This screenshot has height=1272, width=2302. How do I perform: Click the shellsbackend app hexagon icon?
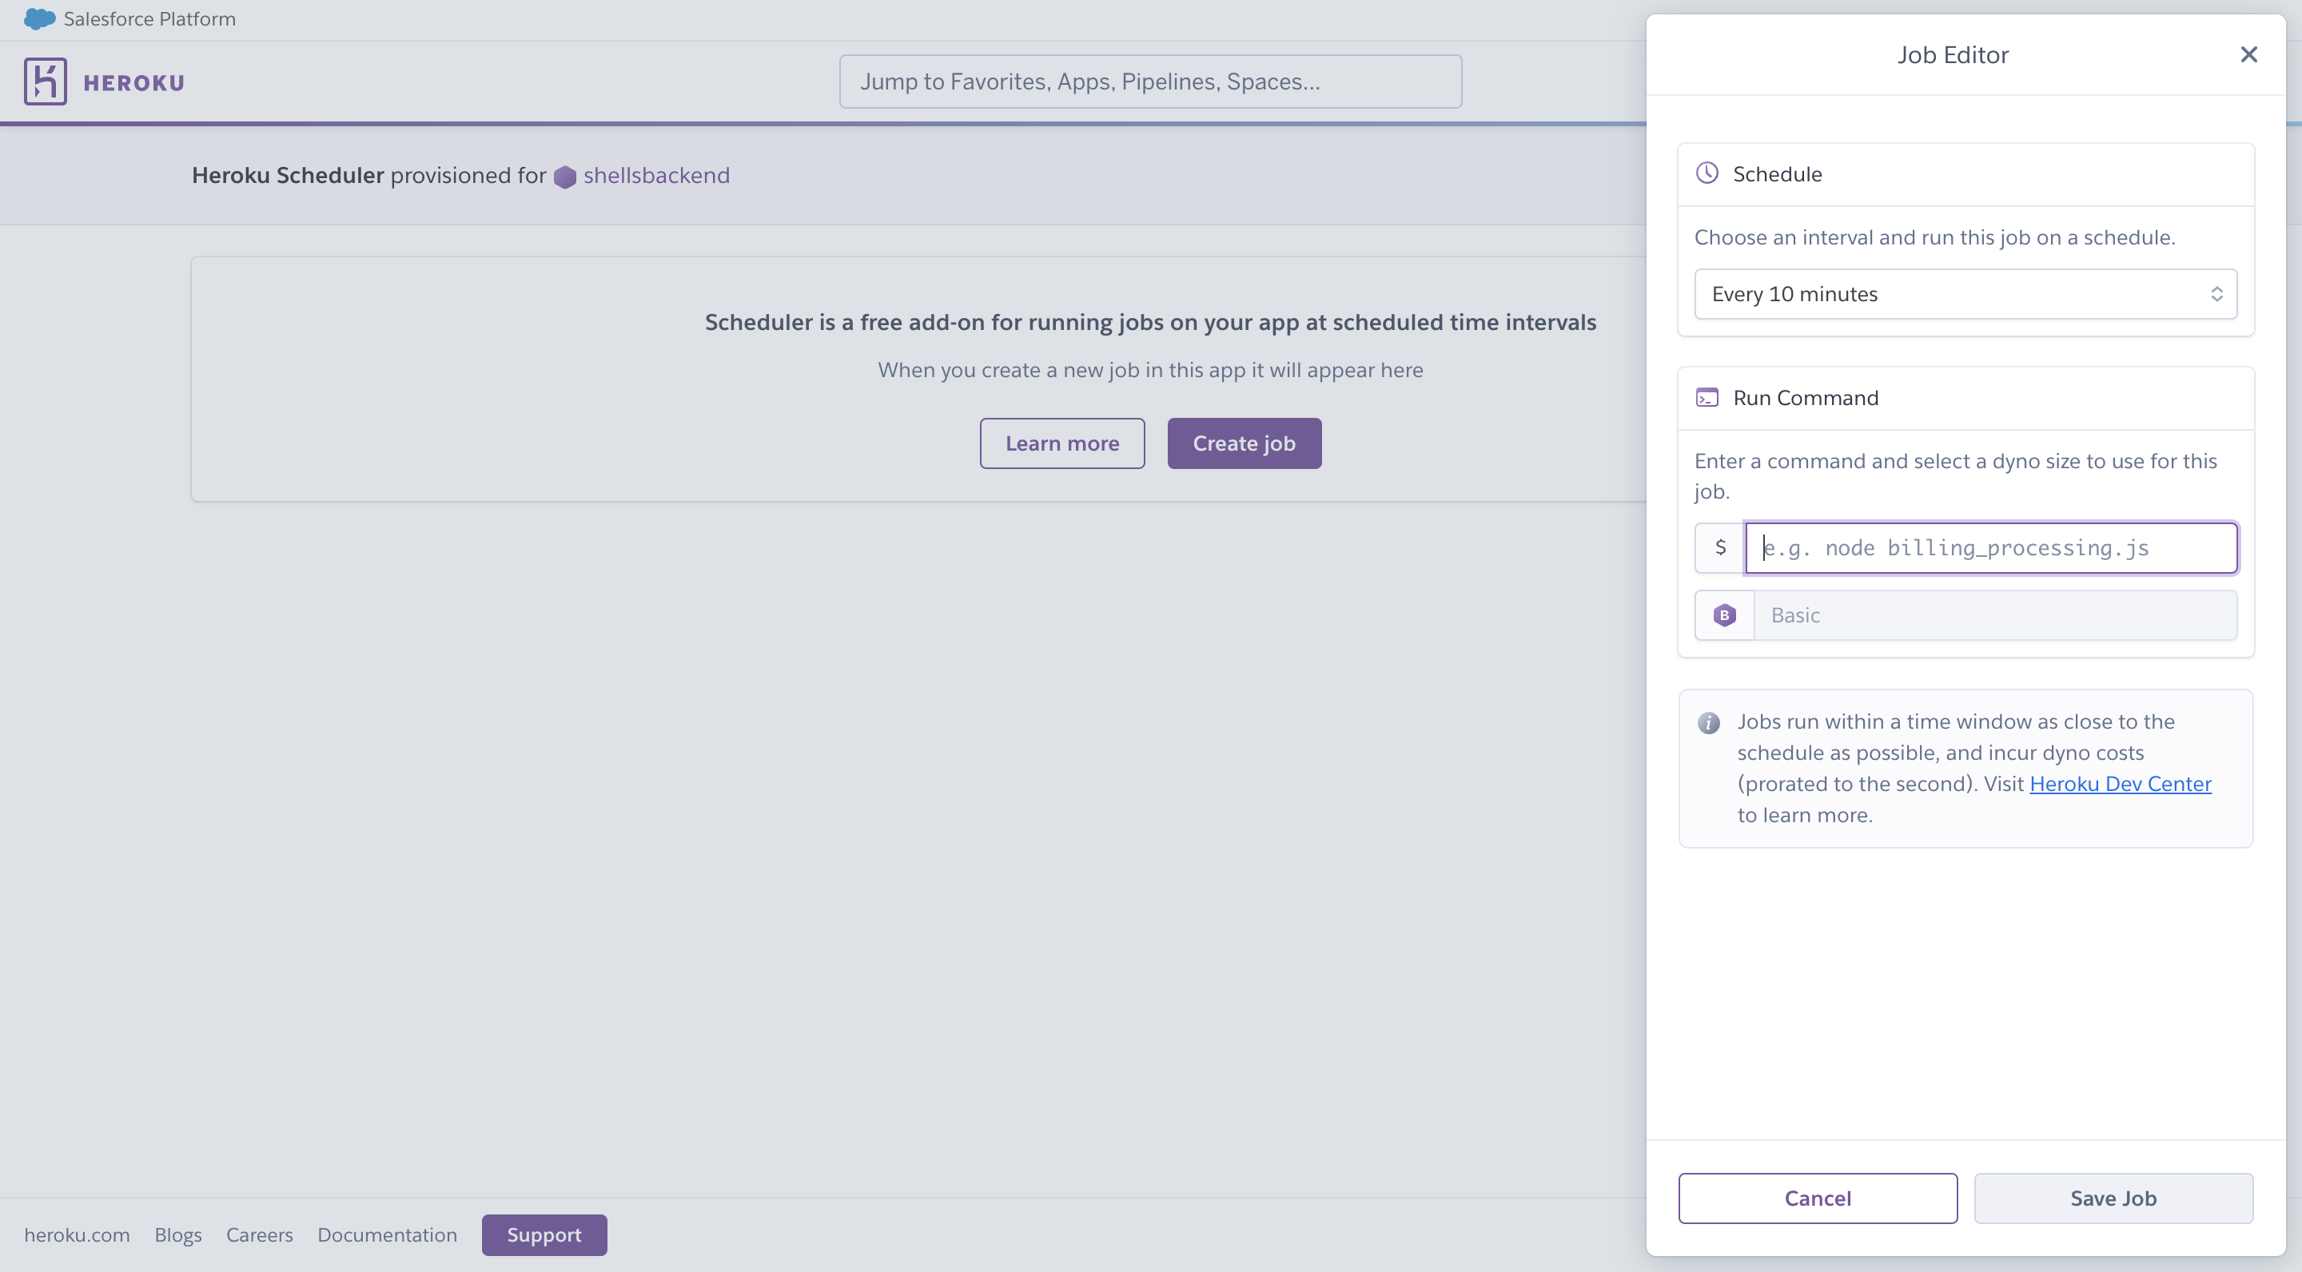point(565,177)
